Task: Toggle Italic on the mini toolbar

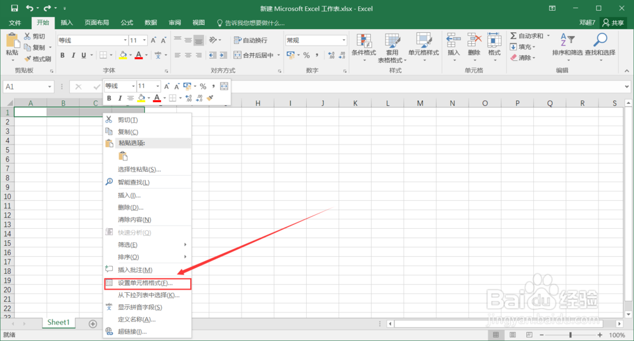Action: [x=120, y=98]
